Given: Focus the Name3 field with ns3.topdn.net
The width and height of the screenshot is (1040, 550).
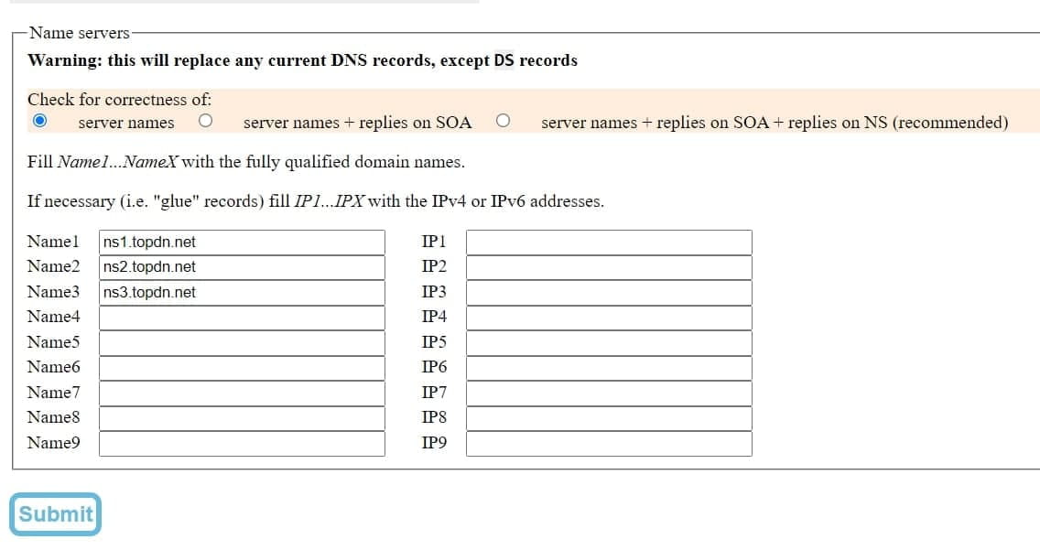Looking at the screenshot, I should pyautogui.click(x=242, y=293).
